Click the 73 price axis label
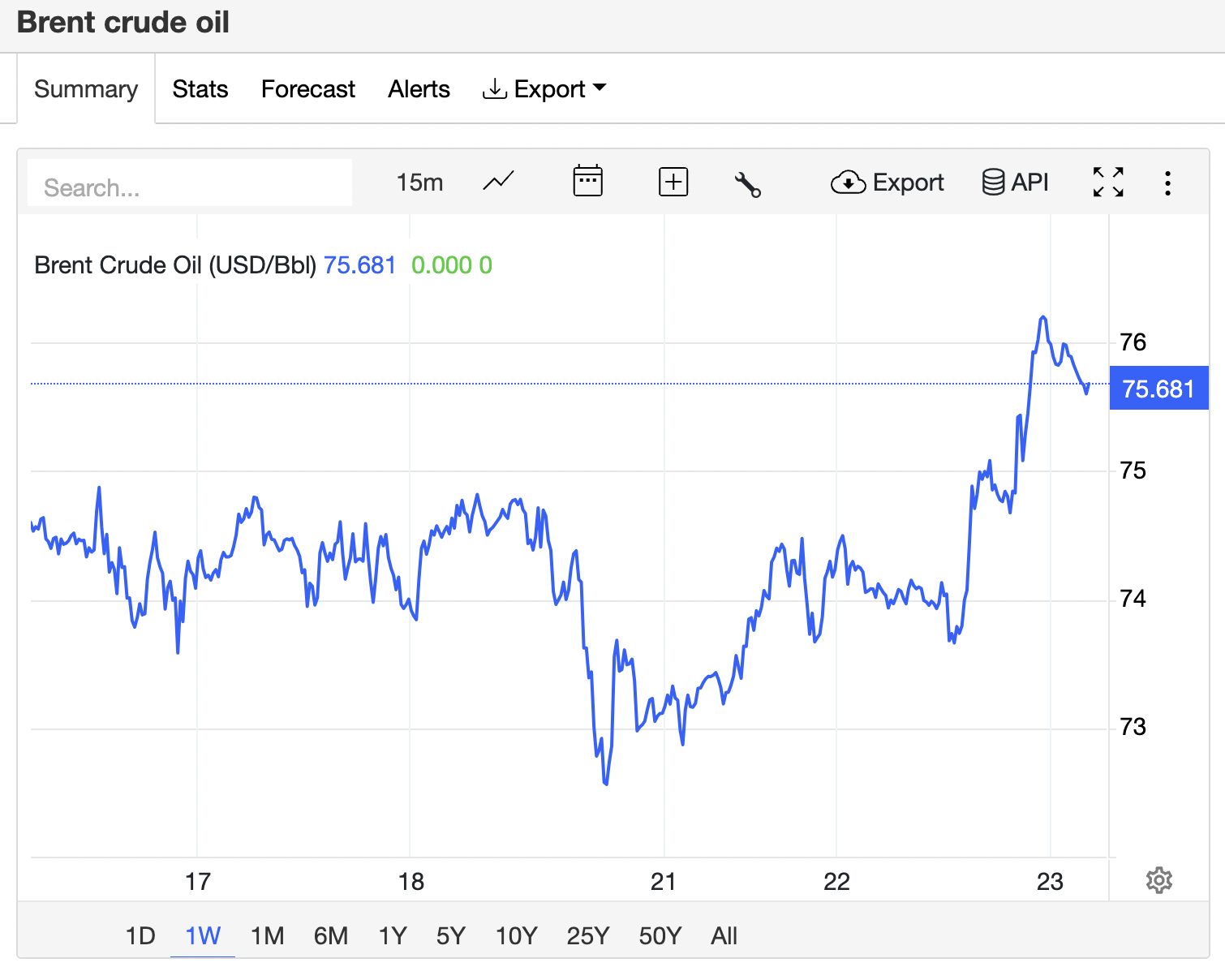 coord(1133,726)
